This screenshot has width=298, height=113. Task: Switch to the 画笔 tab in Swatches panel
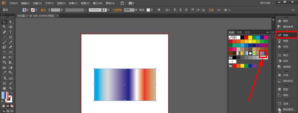point(240,32)
